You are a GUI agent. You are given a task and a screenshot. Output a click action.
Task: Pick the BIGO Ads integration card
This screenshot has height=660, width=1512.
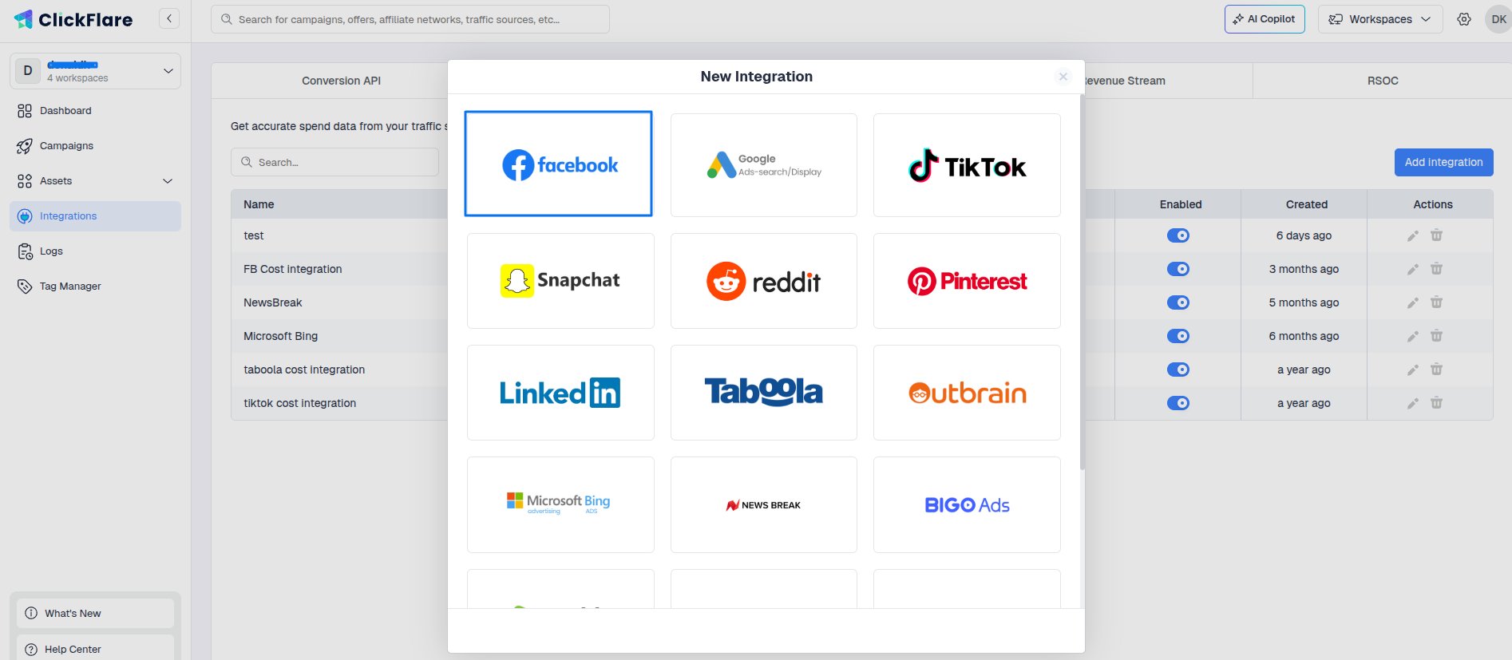click(x=967, y=504)
